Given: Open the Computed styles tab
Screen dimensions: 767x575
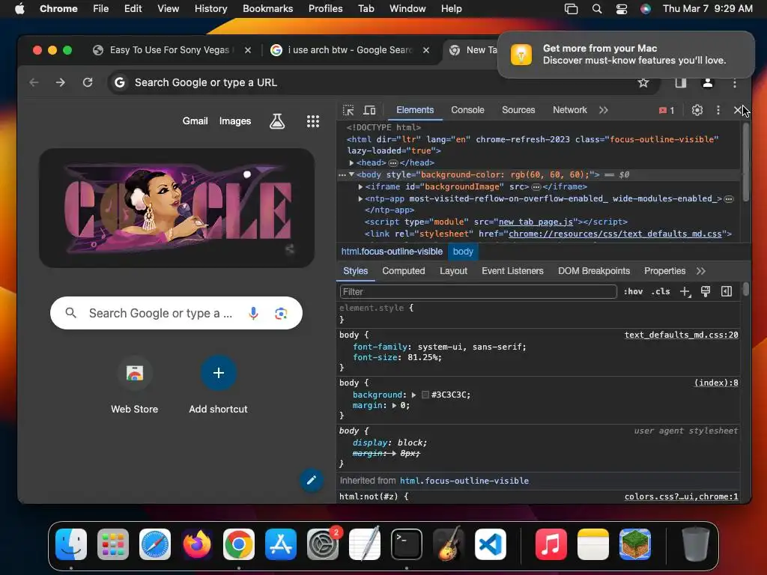Looking at the screenshot, I should pos(404,271).
